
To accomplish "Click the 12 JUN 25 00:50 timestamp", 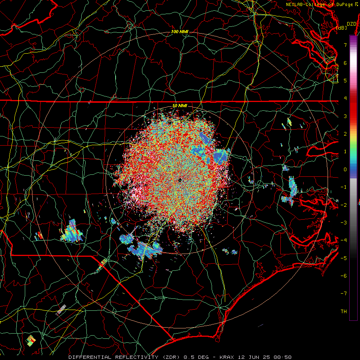I will coord(266,357).
